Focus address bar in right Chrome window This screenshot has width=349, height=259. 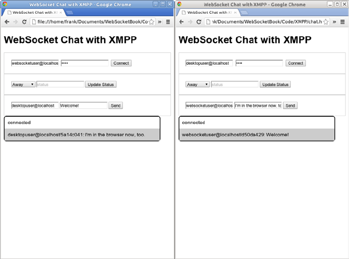coord(267,22)
